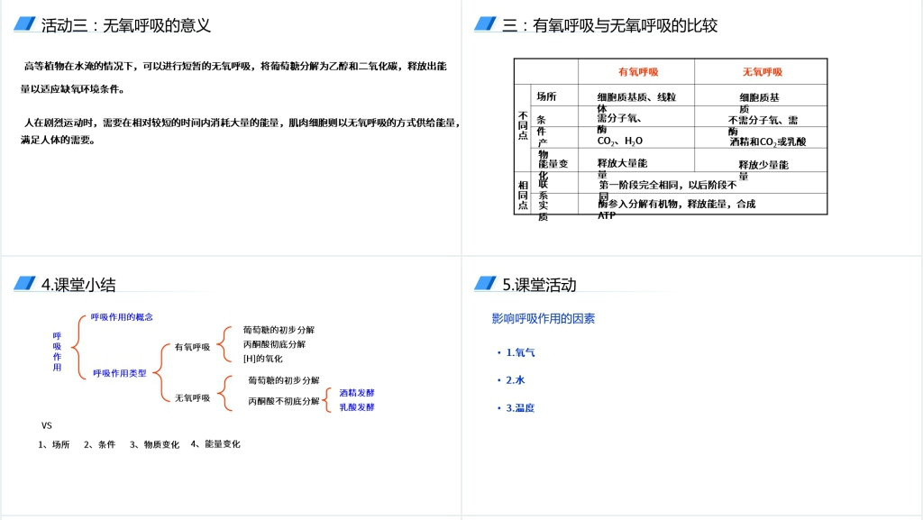This screenshot has height=520, width=923.
Task: Select the 影响呼吸作用的因素 heading
Action: [x=543, y=319]
